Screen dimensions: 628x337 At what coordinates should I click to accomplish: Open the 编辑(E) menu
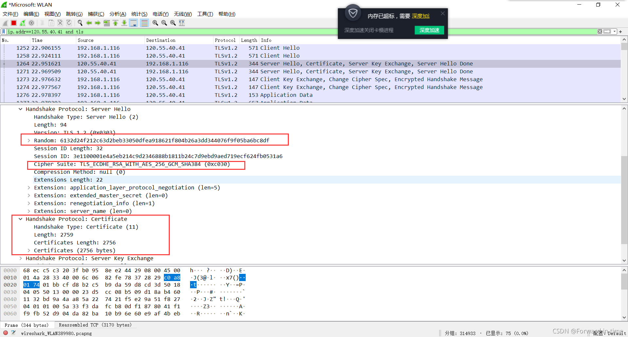point(31,14)
